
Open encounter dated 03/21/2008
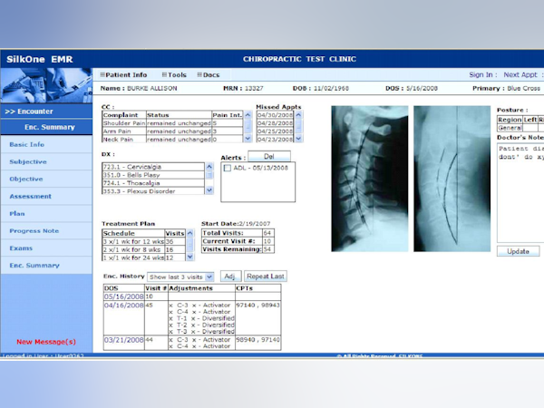(124, 340)
